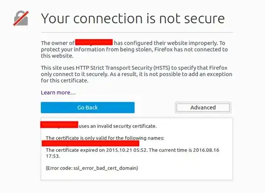Viewport: 265px width, 193px height.
Task: Click "uses an invalid security certificate" text
Action: [118, 126]
